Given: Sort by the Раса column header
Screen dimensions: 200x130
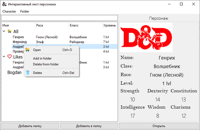Looking at the screenshot, I should (x=52, y=25).
